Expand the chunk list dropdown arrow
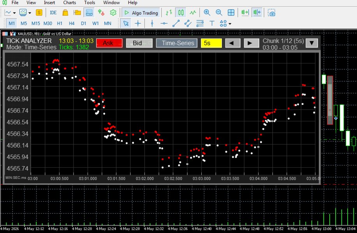This screenshot has height=233, width=357. 312,43
